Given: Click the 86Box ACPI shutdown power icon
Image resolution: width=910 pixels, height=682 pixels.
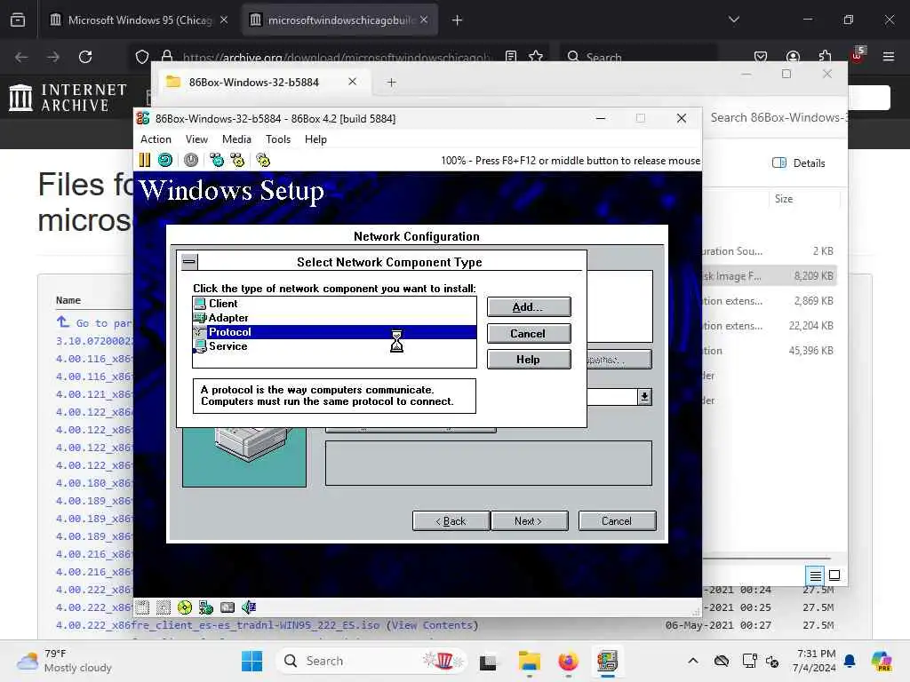Looking at the screenshot, I should coord(191,160).
